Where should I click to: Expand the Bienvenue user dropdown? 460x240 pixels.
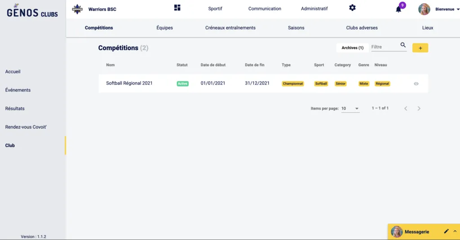coord(457,9)
